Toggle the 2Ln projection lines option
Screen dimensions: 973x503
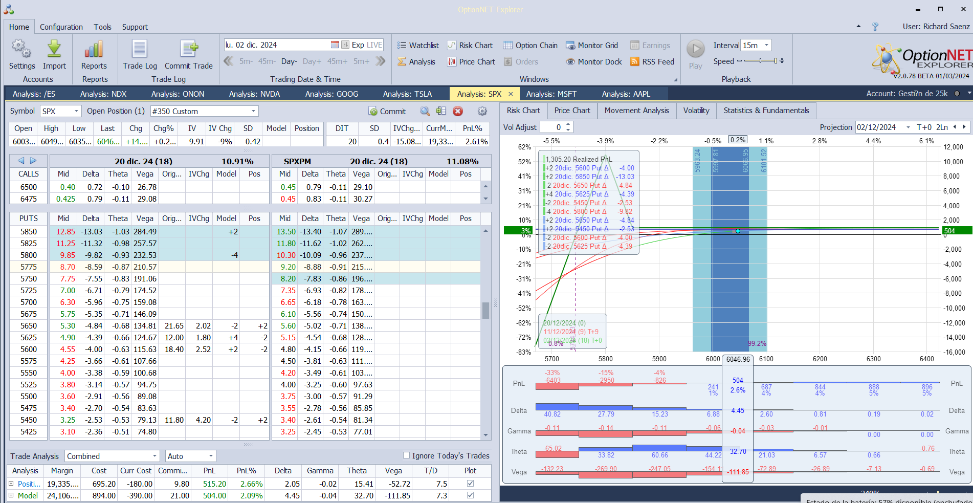click(942, 127)
